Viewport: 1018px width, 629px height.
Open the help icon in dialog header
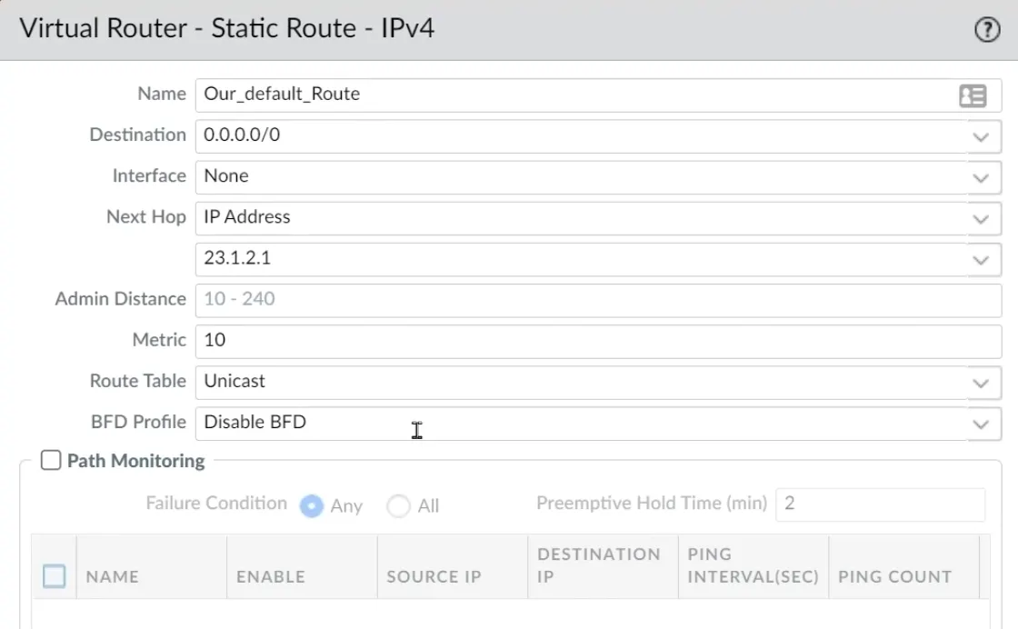click(986, 29)
